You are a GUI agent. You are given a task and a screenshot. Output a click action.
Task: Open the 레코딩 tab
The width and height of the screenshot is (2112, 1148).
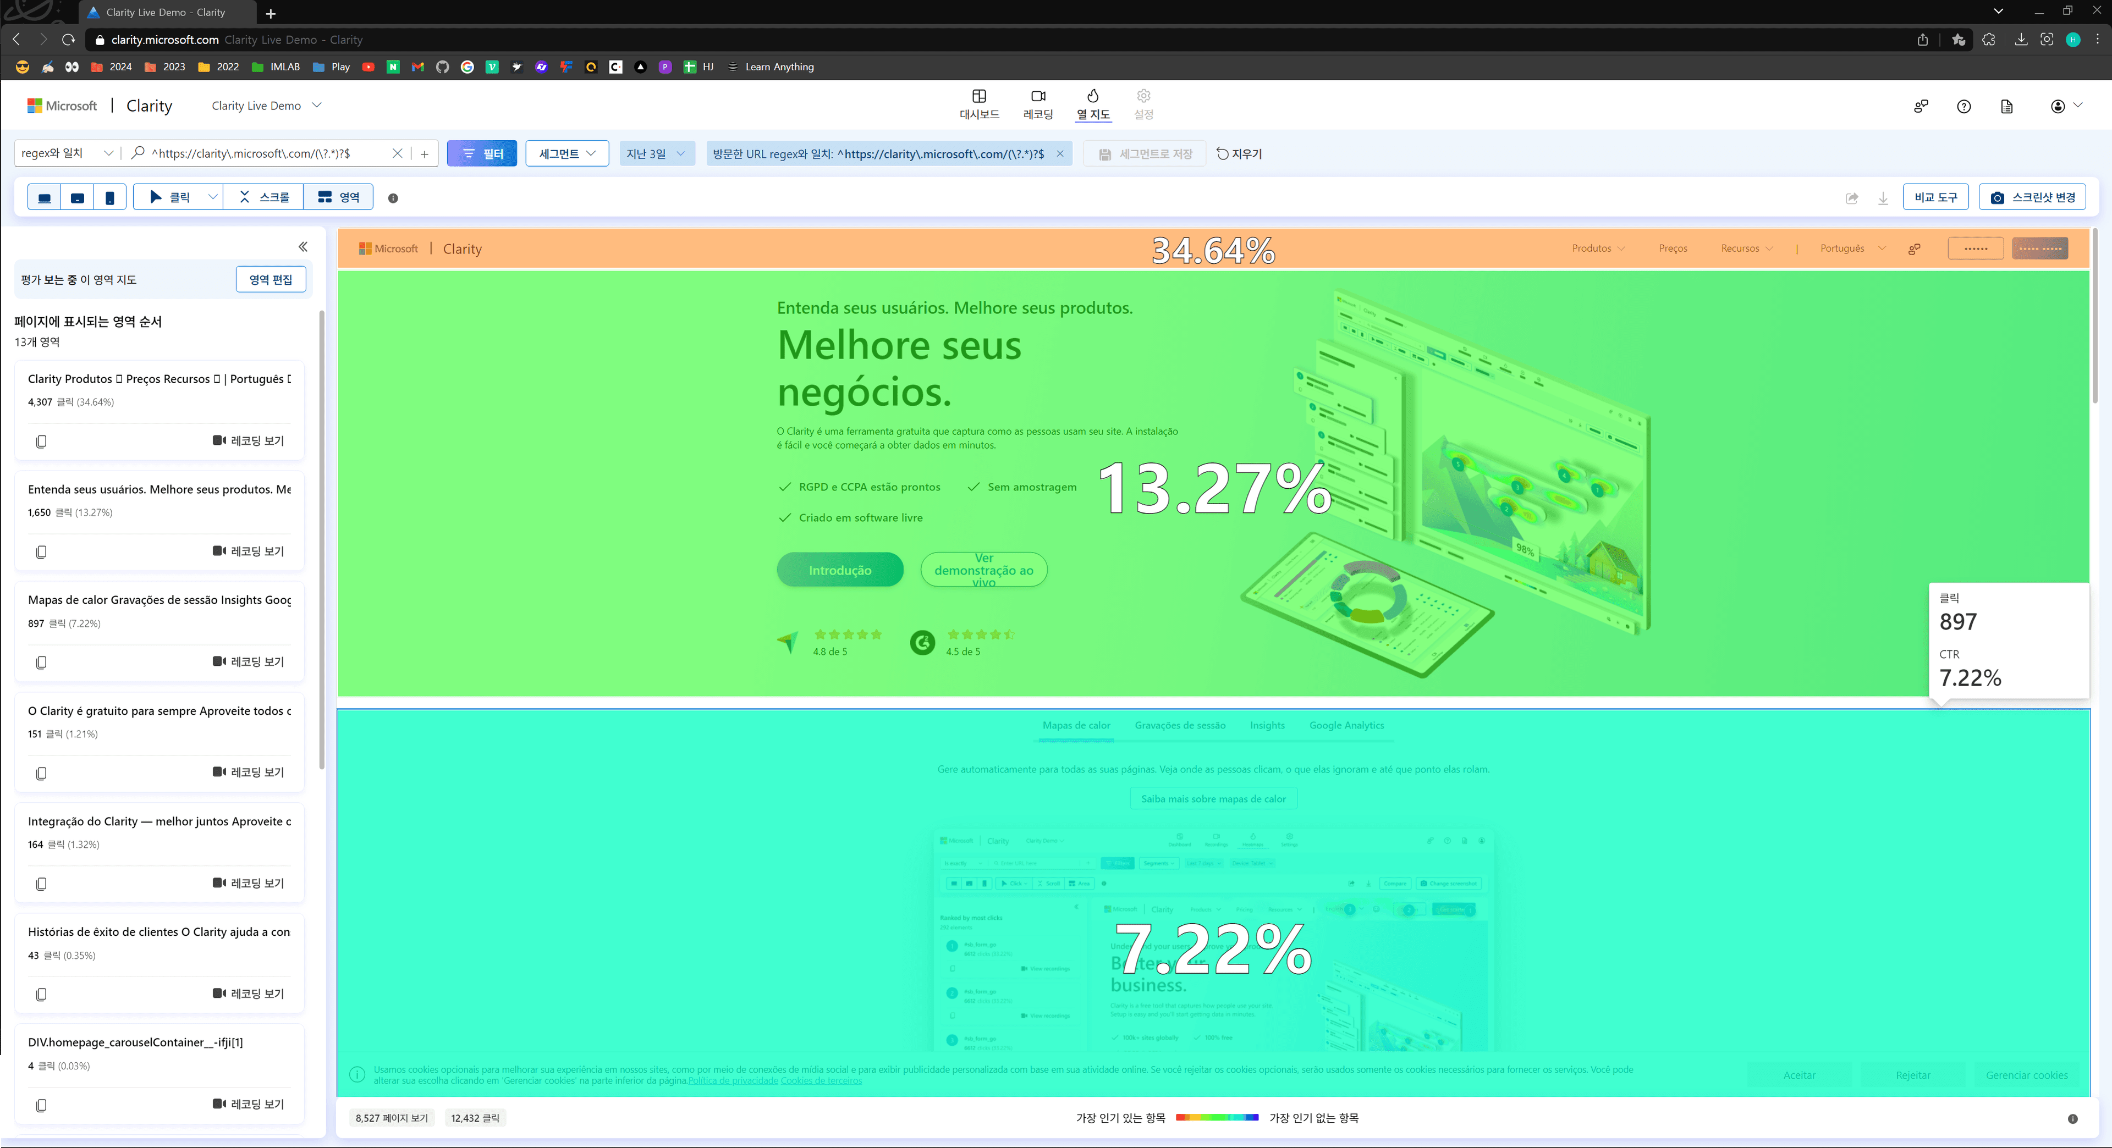tap(1037, 104)
